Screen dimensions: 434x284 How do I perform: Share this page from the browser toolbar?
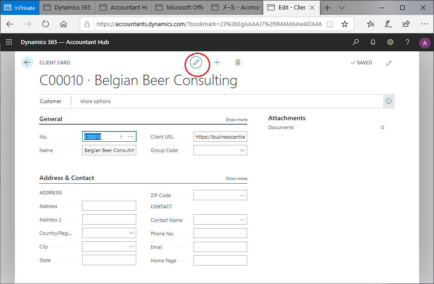click(406, 24)
